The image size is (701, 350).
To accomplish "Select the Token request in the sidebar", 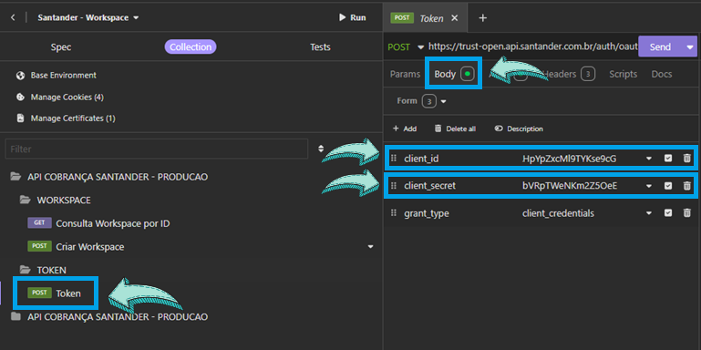I will pos(68,293).
